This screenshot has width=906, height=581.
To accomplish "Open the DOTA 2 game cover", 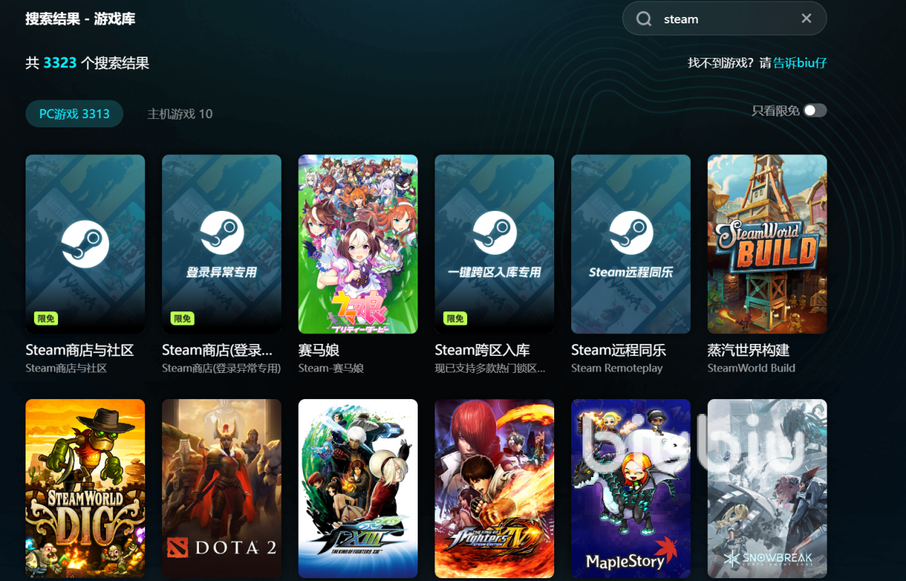I will pos(222,488).
